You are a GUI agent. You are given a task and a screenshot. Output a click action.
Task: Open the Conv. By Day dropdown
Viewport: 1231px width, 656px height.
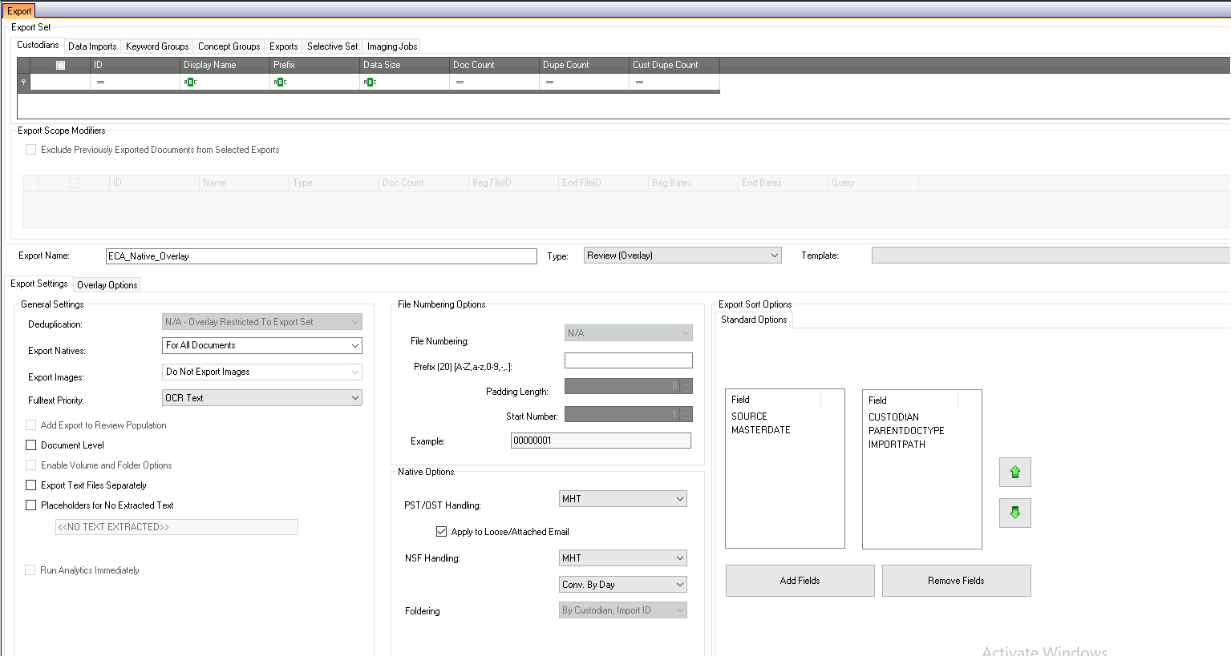(623, 585)
